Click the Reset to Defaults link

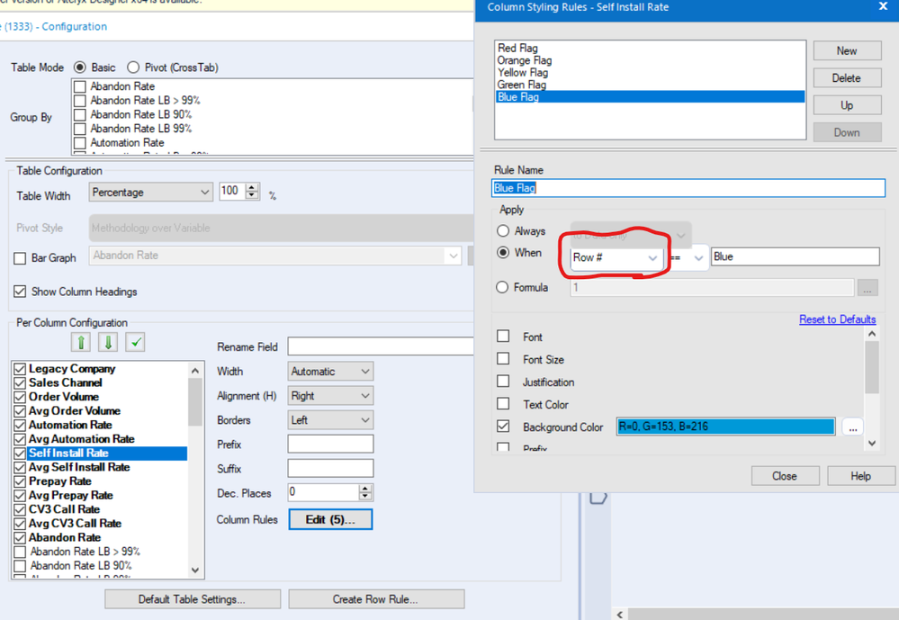[837, 319]
